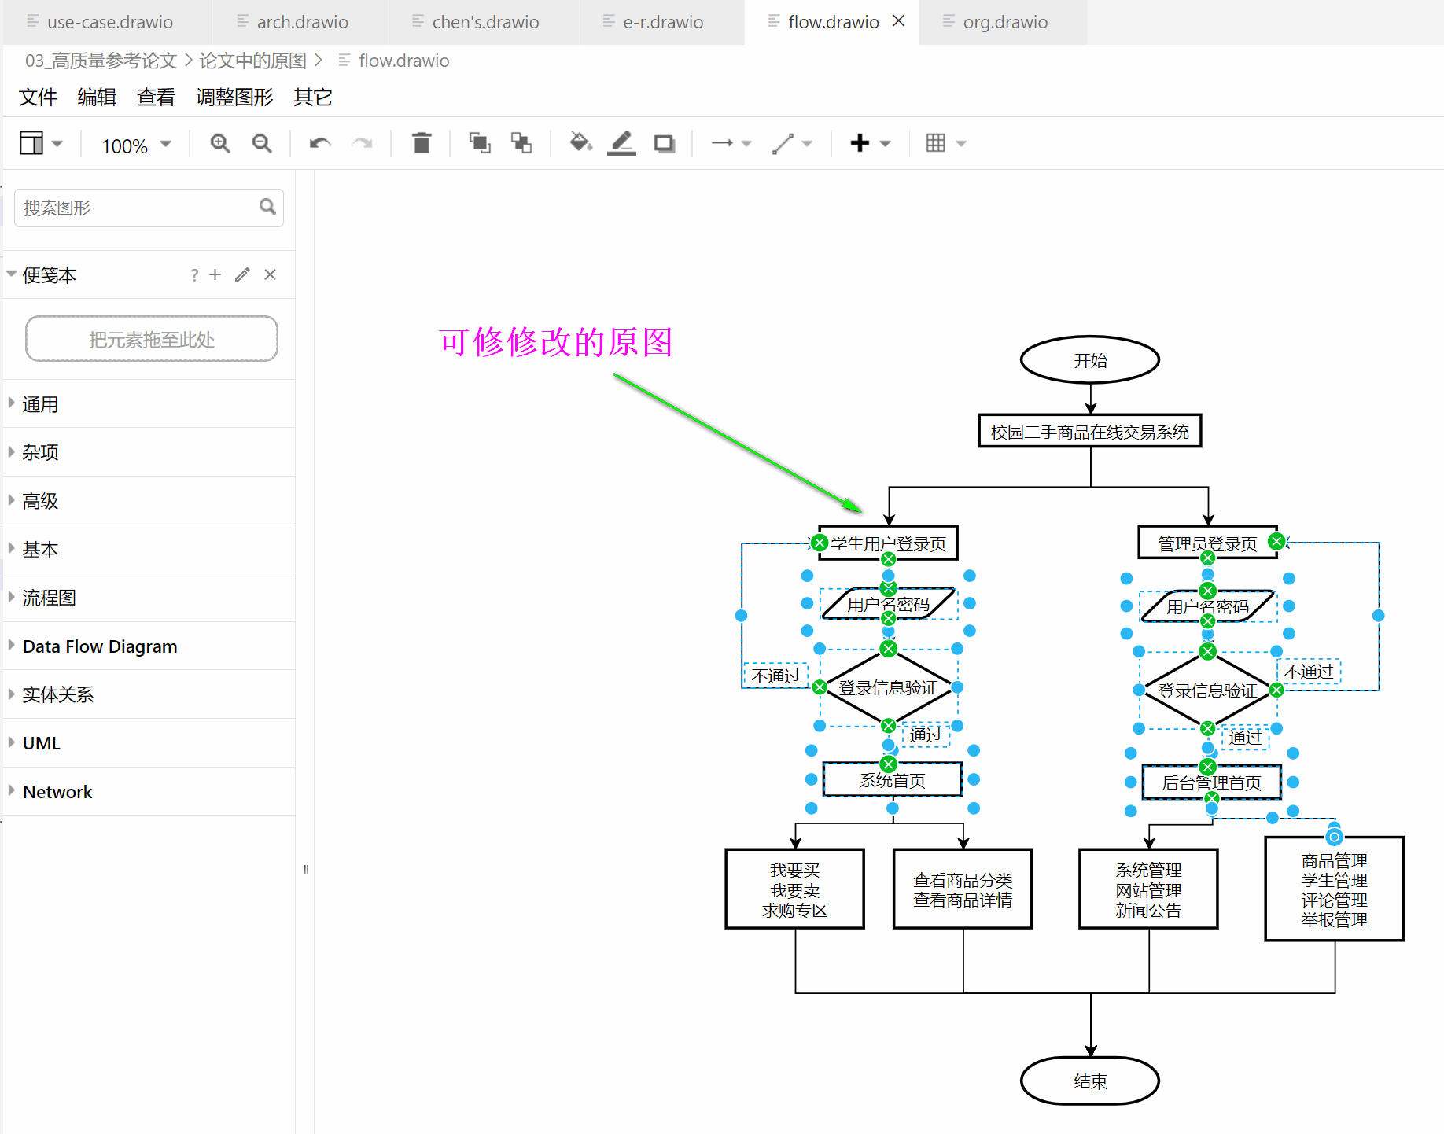The image size is (1444, 1134).
Task: Expand the 流程图 shape category
Action: point(149,598)
